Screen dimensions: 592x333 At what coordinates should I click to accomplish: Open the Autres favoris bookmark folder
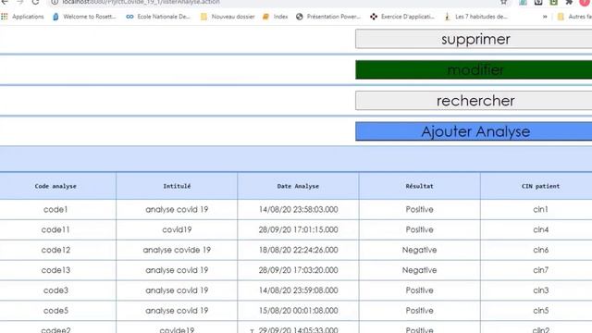click(x=574, y=17)
